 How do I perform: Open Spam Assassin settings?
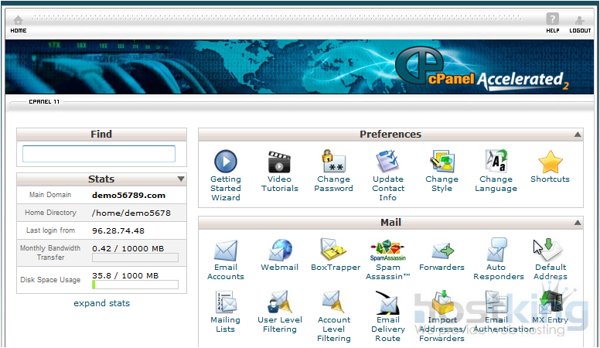click(388, 251)
